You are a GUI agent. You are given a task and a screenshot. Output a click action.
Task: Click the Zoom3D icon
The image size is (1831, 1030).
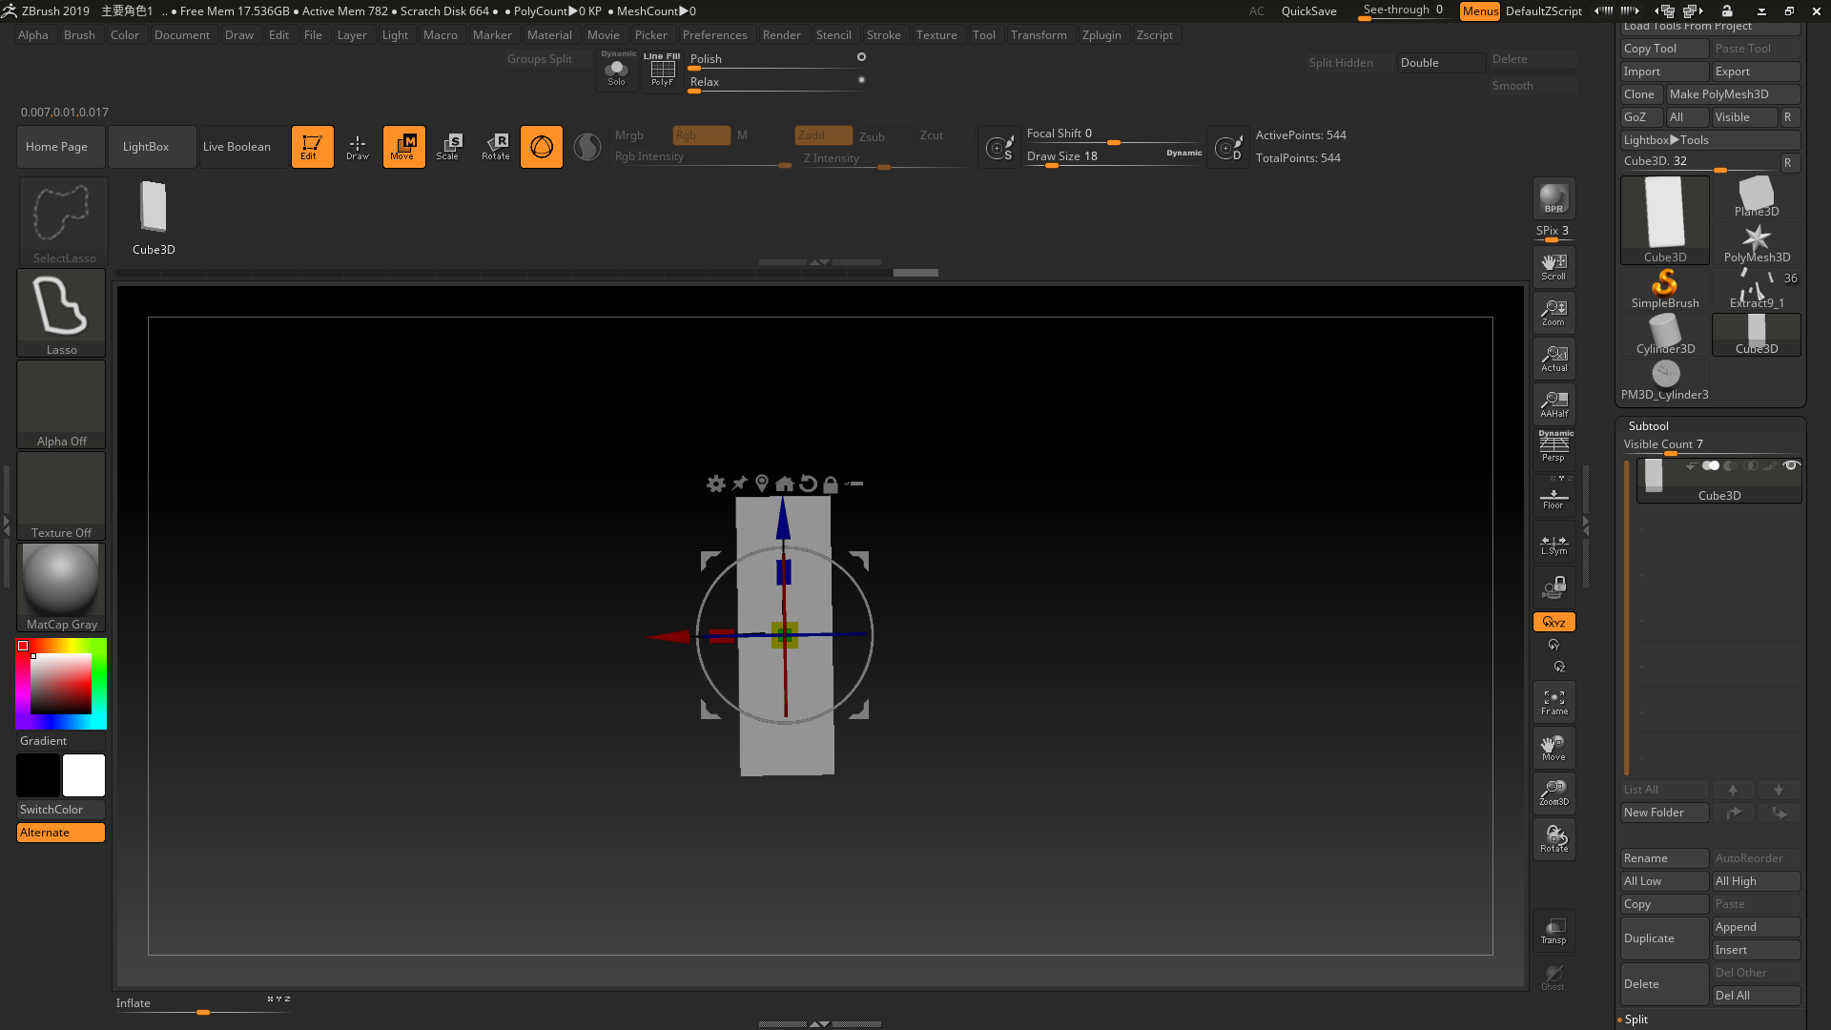pyautogui.click(x=1553, y=793)
